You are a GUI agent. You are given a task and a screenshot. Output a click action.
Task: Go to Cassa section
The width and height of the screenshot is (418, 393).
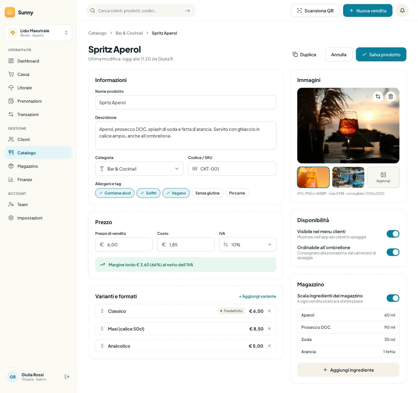point(38,74)
